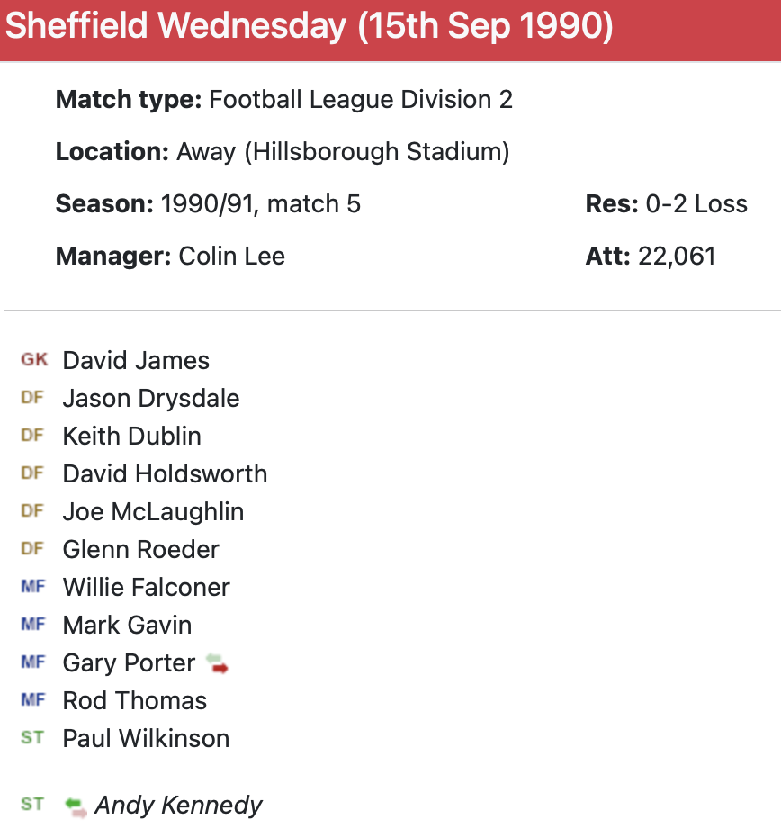
Task: Click the ST icon beside Paul Wilkinson
Action: pos(32,738)
